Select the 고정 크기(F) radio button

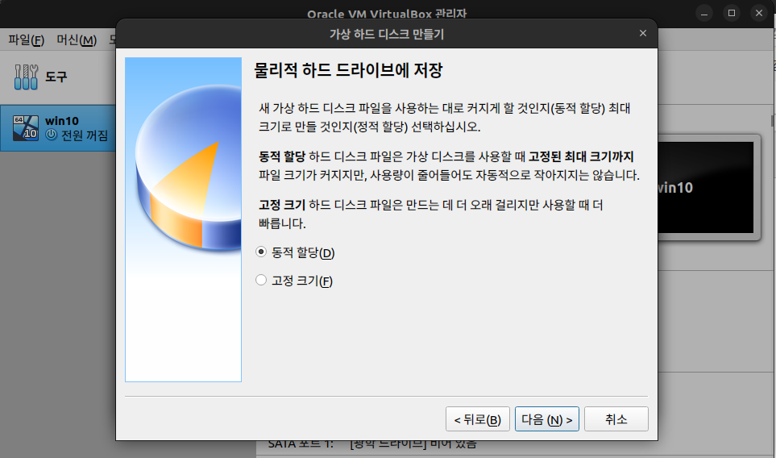pyautogui.click(x=261, y=281)
